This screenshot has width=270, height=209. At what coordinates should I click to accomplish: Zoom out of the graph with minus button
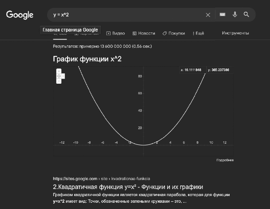59,81
